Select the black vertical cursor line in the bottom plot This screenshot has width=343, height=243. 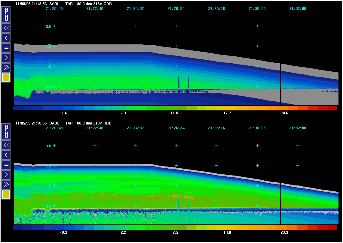(x=280, y=203)
